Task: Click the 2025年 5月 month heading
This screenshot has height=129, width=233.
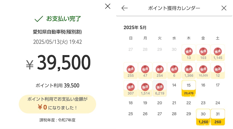Action: (x=135, y=27)
